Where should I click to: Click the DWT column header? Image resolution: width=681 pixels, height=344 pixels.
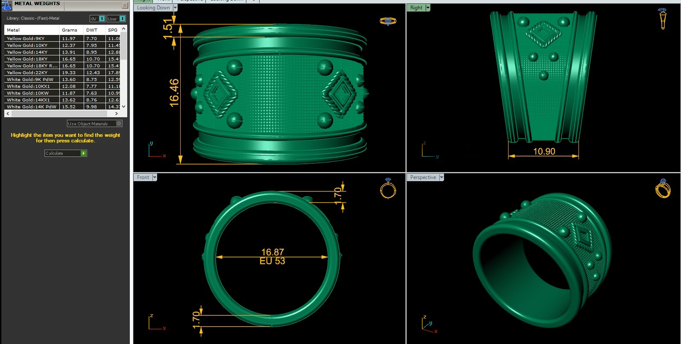click(94, 30)
